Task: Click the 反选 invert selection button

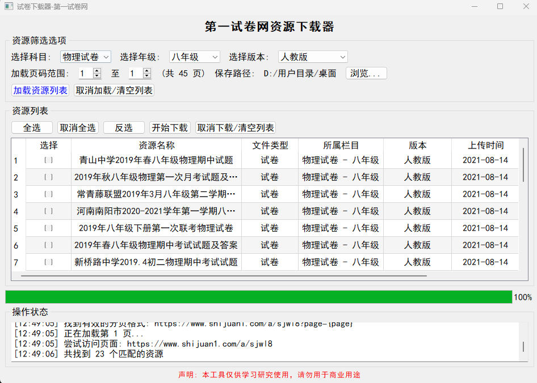Action: [x=124, y=127]
